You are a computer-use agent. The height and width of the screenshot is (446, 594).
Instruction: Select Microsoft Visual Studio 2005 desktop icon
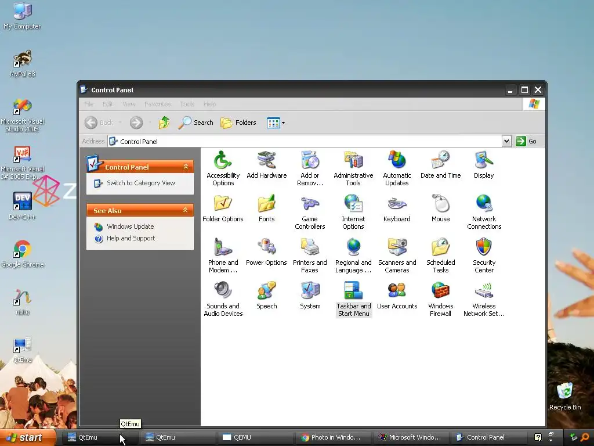(23, 116)
